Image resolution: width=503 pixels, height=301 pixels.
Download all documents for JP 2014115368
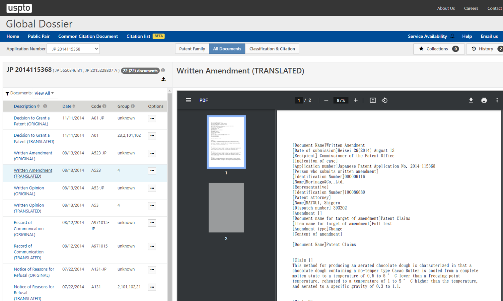click(x=163, y=79)
